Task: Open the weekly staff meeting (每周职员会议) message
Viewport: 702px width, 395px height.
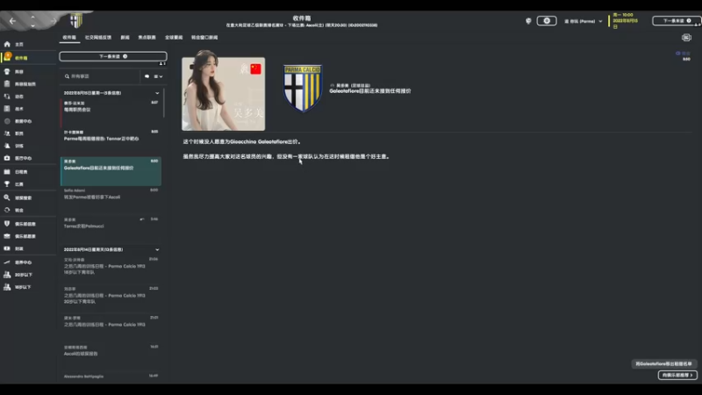Action: [111, 113]
